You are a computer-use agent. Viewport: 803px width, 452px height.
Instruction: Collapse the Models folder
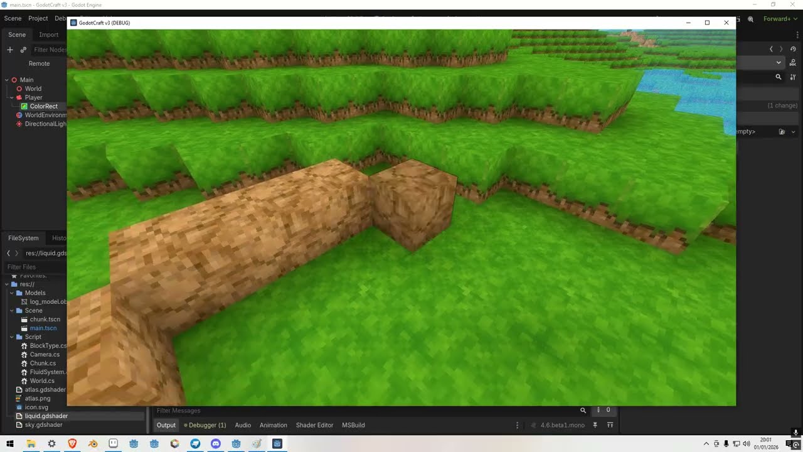pos(11,293)
